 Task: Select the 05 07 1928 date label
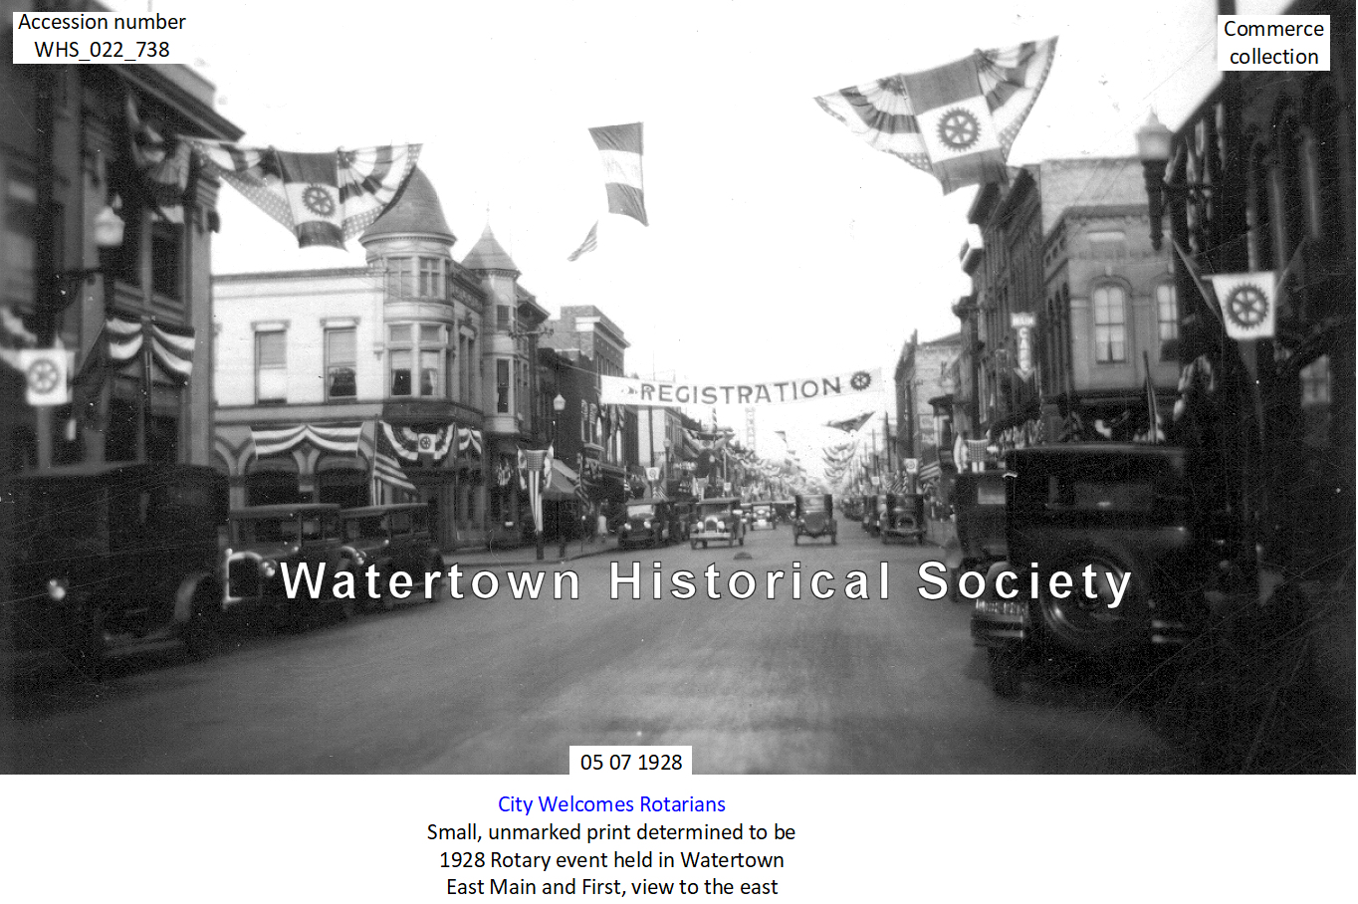pyautogui.click(x=631, y=762)
